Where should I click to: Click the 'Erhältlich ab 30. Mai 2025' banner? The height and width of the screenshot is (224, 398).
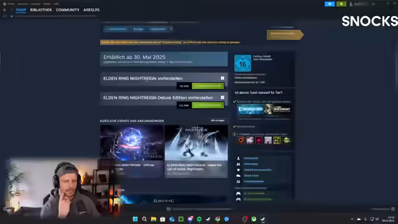164,59
